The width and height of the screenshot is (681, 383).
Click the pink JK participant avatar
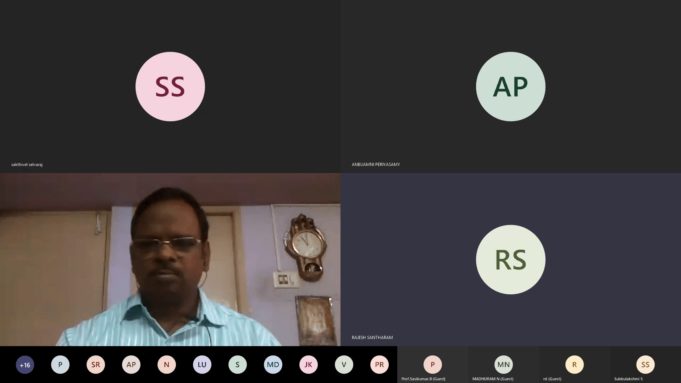pyautogui.click(x=309, y=365)
